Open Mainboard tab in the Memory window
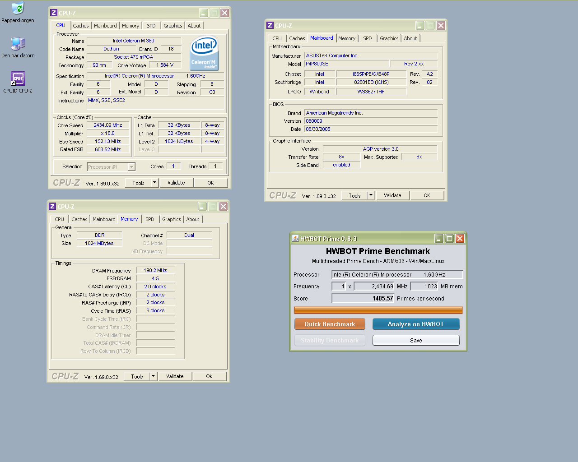The width and height of the screenshot is (578, 462). pos(104,219)
